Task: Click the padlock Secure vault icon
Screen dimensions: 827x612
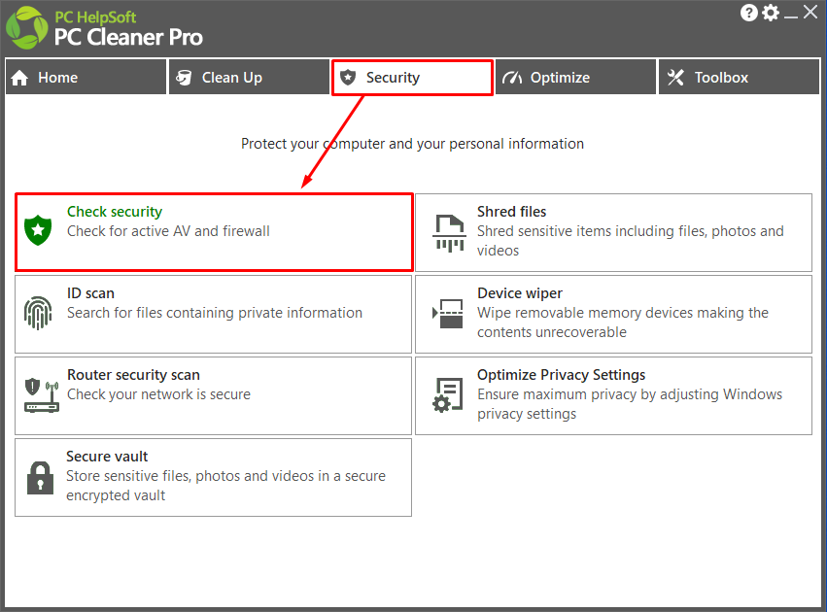Action: tap(40, 478)
